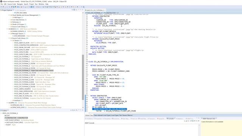Switch to Class-relevant Local Types editor tab

[x=102, y=115]
